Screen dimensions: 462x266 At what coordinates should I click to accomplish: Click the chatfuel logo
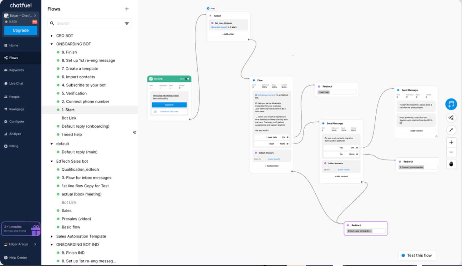[x=21, y=5]
